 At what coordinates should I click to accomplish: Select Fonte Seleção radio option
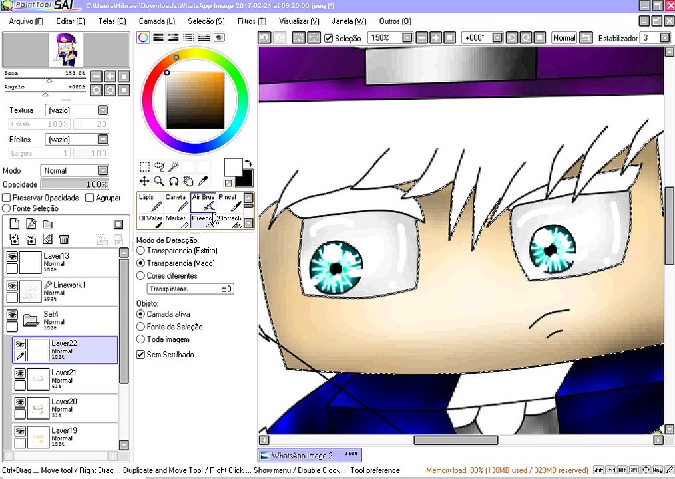(x=7, y=208)
